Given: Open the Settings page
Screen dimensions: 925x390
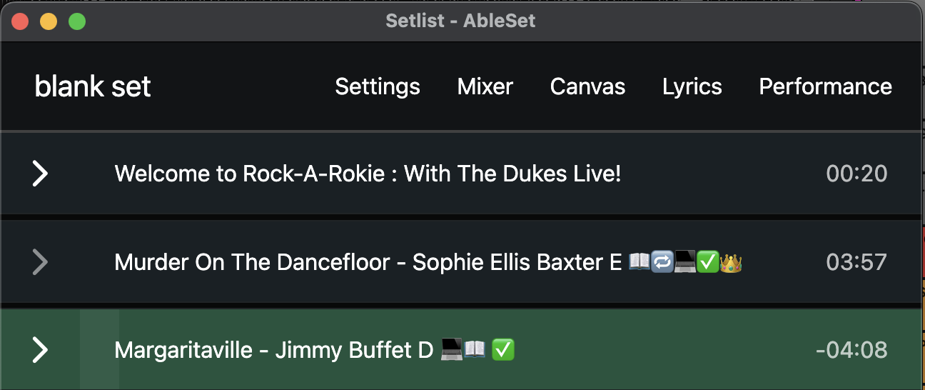Looking at the screenshot, I should click(378, 86).
